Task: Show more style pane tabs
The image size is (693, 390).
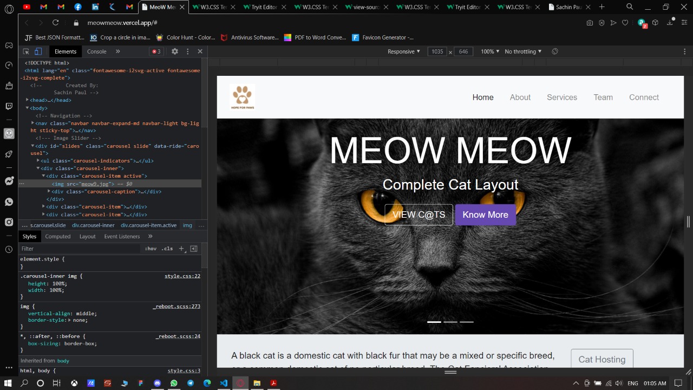Action: coord(151,236)
